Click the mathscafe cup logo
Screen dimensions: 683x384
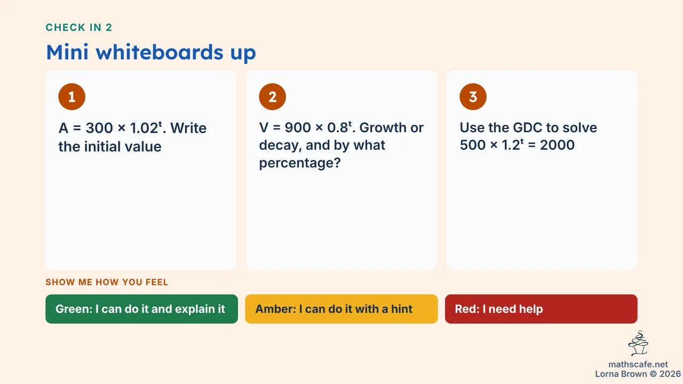(638, 343)
